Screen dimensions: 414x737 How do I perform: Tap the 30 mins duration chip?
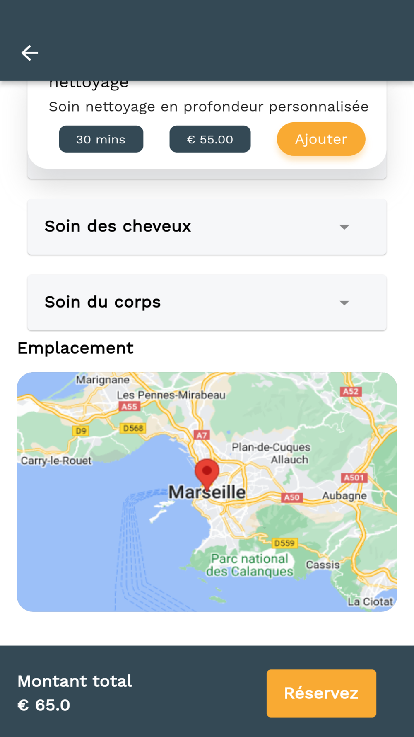click(101, 139)
